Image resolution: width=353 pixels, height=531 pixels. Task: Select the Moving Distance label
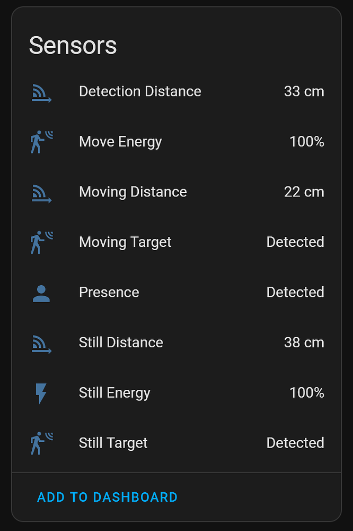pos(133,192)
